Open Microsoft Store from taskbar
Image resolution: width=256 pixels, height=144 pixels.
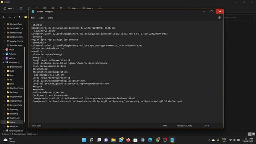[135, 140]
